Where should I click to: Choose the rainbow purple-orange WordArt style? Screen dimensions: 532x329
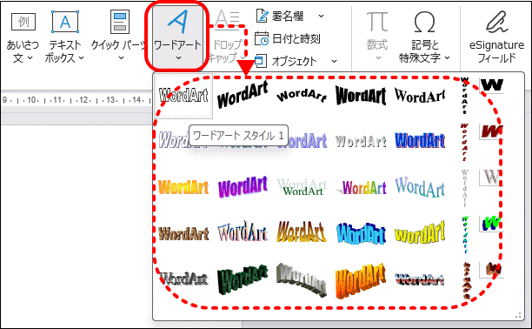361,187
